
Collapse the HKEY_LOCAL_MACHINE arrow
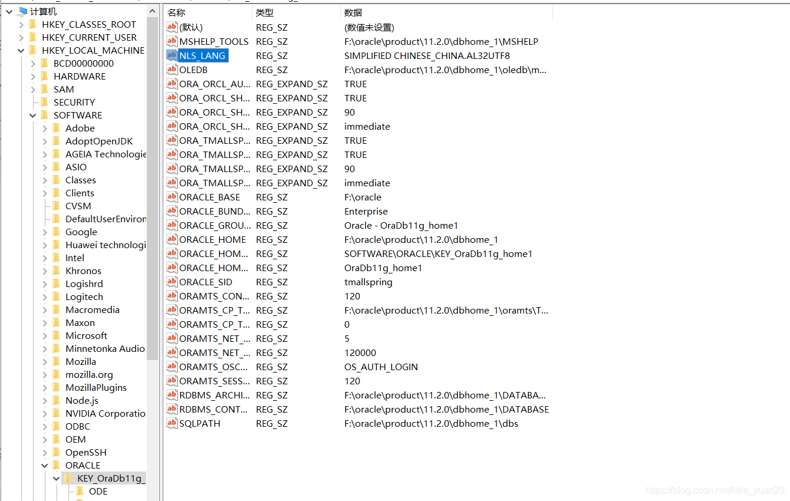coord(21,50)
